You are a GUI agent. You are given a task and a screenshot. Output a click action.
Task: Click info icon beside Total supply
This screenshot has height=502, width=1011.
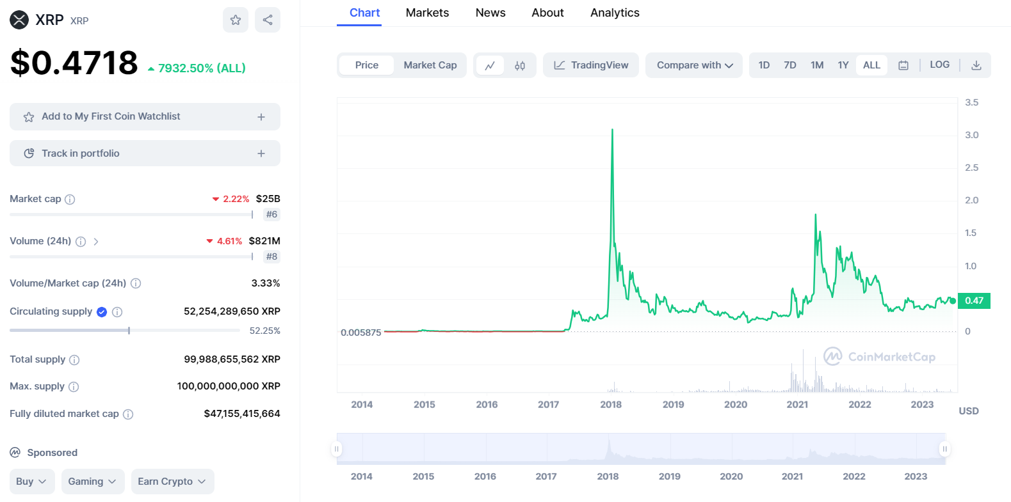pyautogui.click(x=74, y=360)
